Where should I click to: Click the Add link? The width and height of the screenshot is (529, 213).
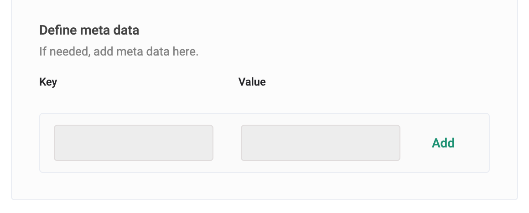(443, 143)
